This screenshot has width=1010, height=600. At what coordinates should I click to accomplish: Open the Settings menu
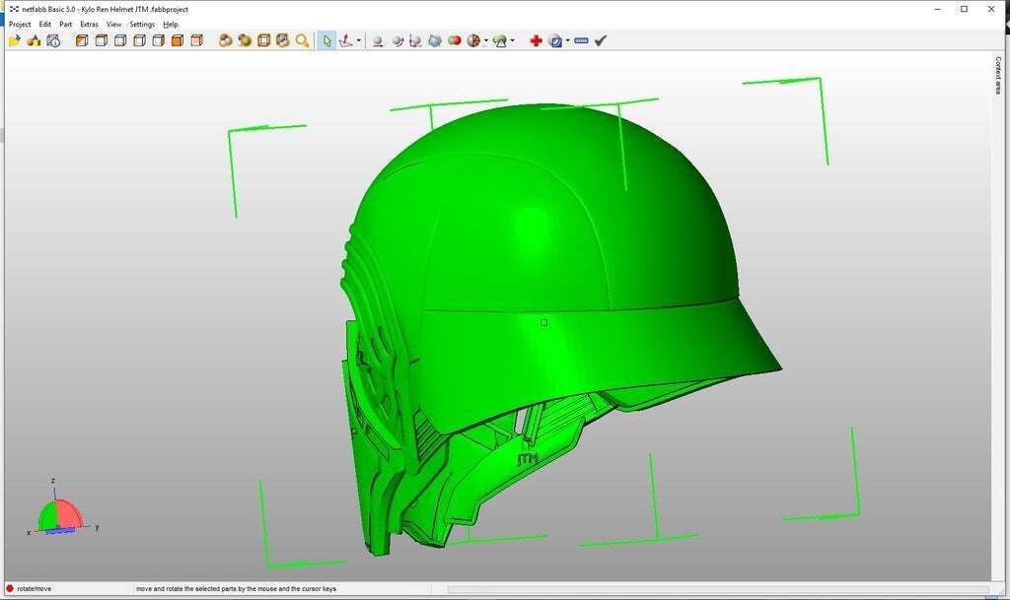[142, 24]
